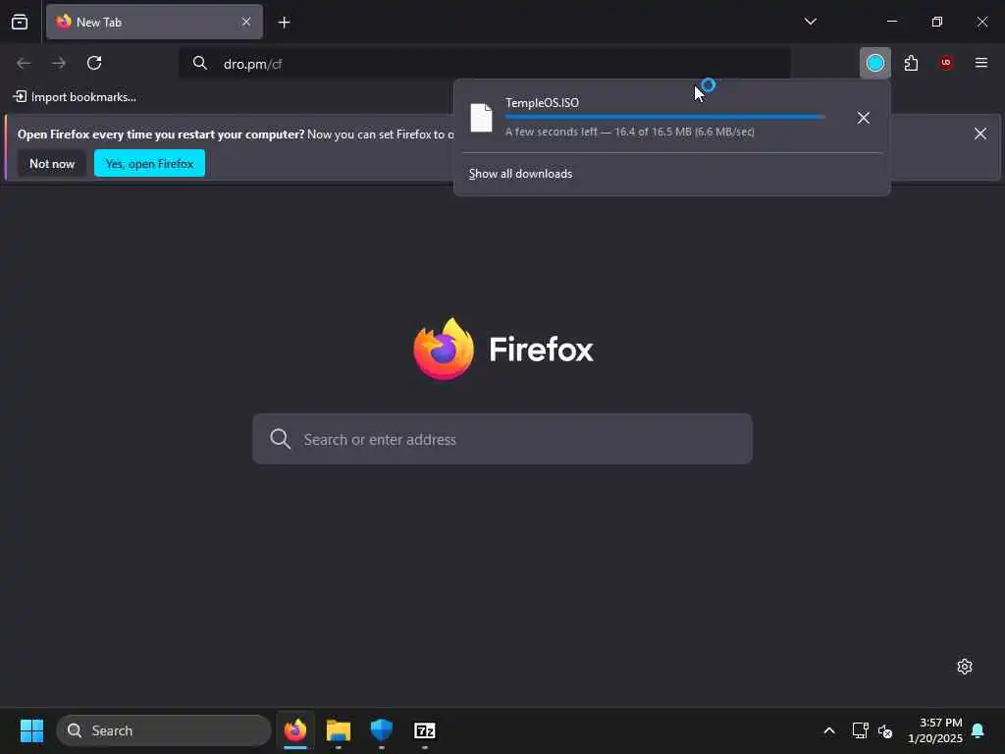Open the clock showing 3:57 PM
The height and width of the screenshot is (754, 1005).
934,730
